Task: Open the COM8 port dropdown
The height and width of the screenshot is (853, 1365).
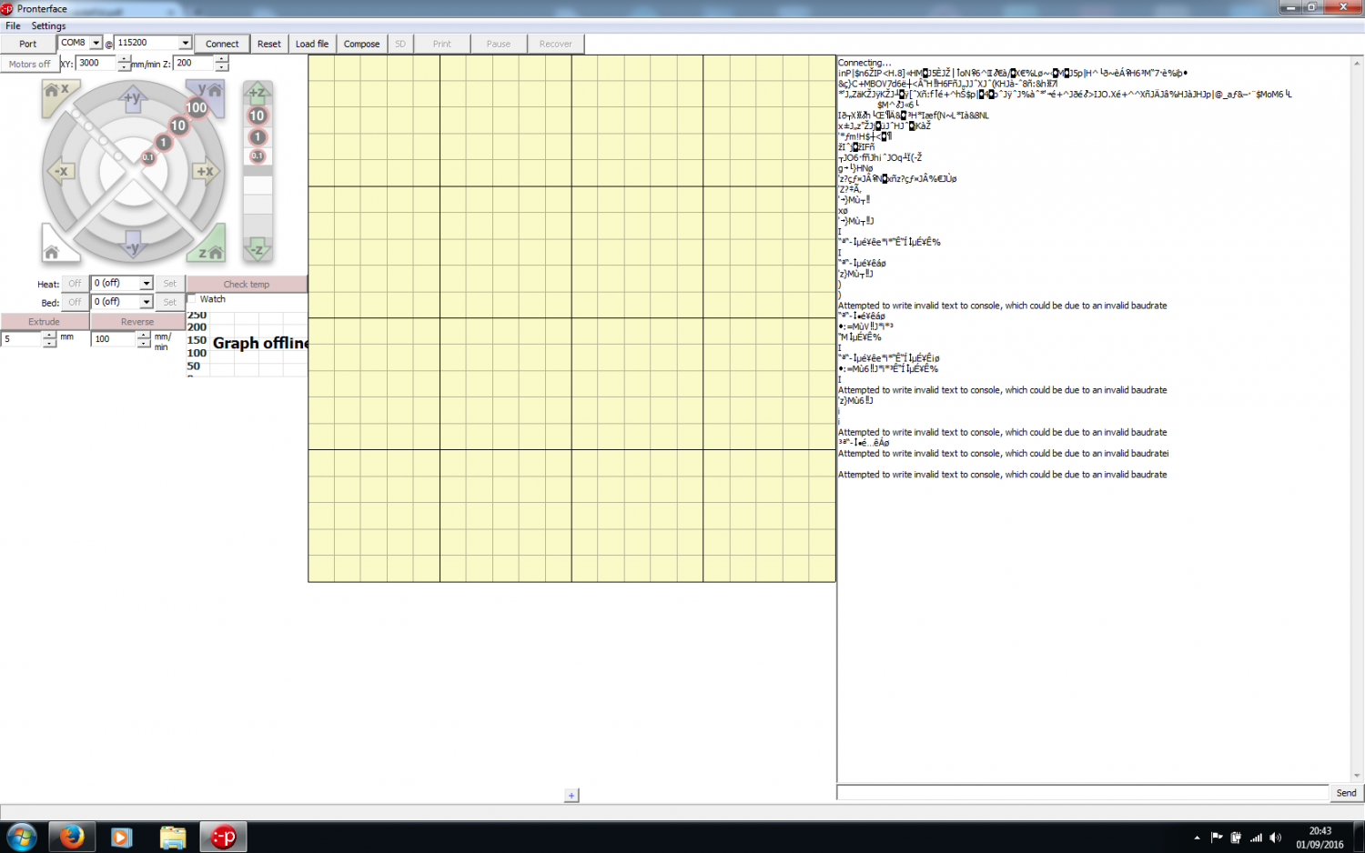Action: click(96, 43)
